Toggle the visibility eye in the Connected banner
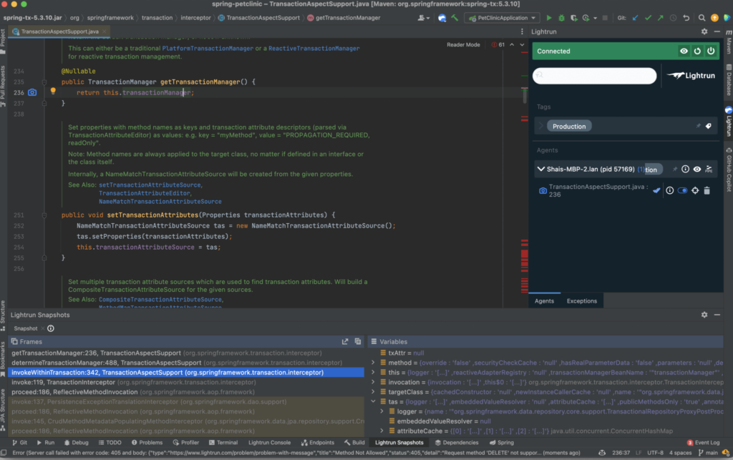The image size is (733, 460). (683, 51)
